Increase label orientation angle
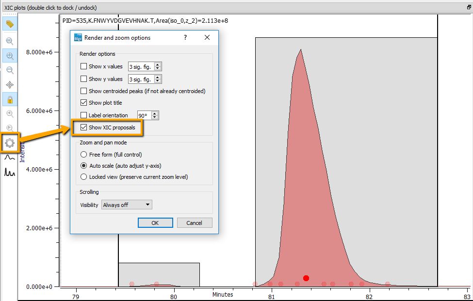This screenshot has height=301, width=473. coord(155,113)
